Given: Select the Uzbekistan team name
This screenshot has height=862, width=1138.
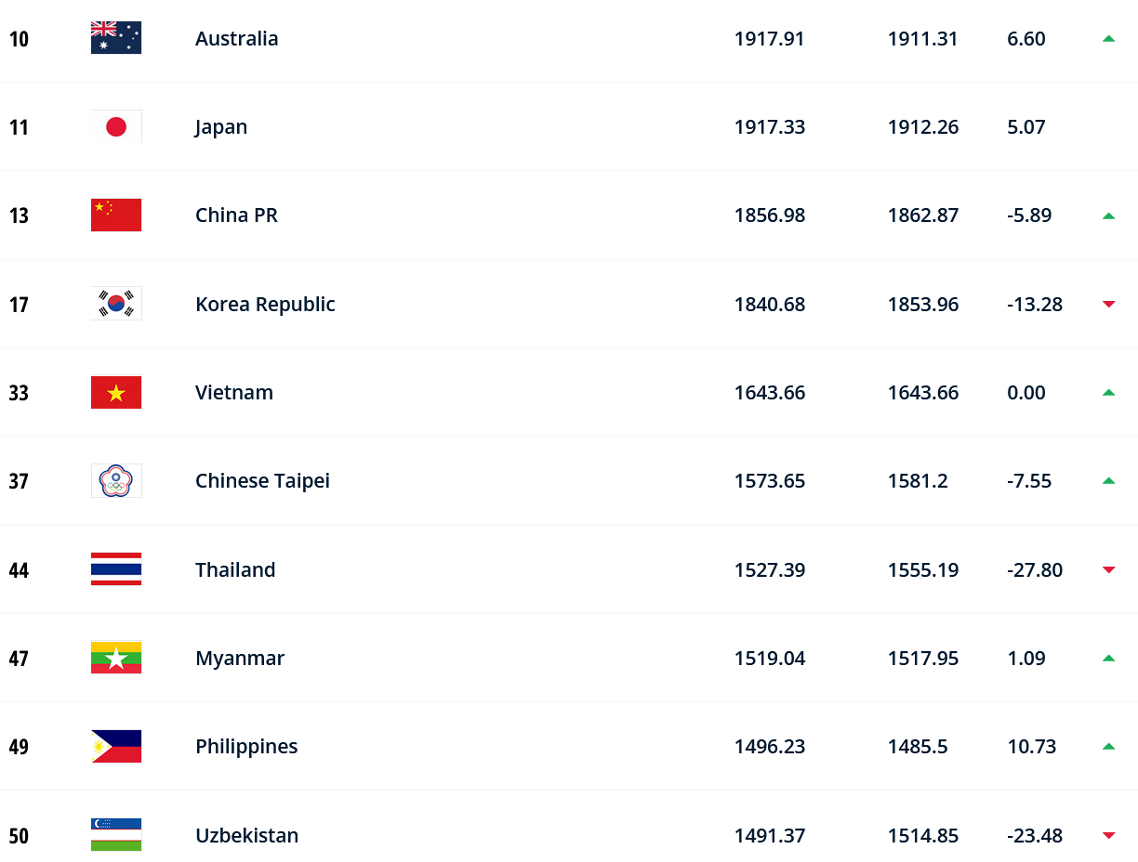Looking at the screenshot, I should (x=246, y=835).
